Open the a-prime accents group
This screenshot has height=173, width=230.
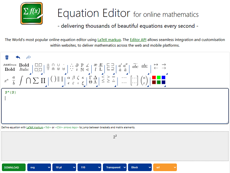click(123, 67)
